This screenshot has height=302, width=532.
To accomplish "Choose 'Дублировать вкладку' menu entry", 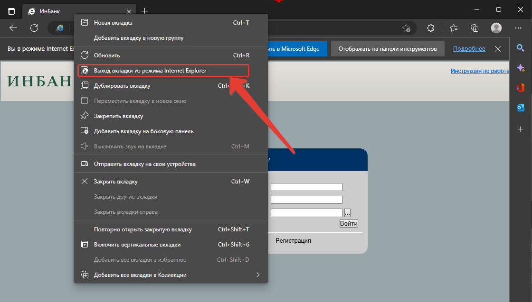I will (x=171, y=86).
